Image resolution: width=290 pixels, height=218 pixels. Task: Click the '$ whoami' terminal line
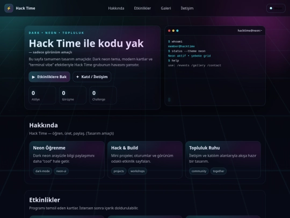175,41
